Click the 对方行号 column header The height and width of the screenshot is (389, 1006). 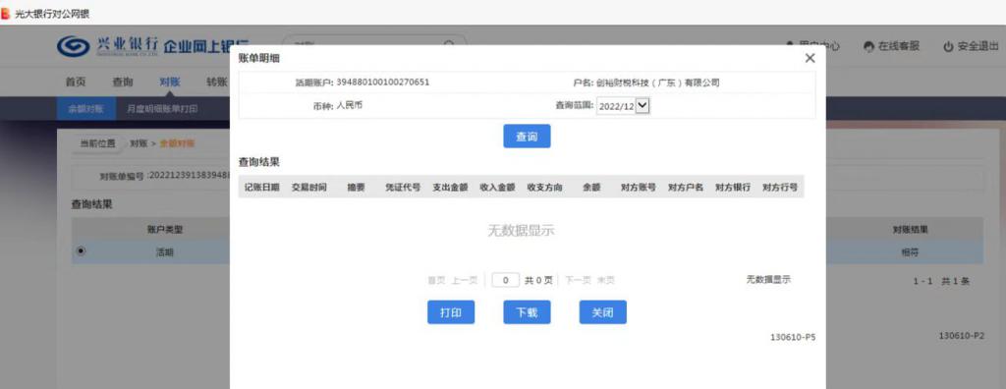[780, 188]
